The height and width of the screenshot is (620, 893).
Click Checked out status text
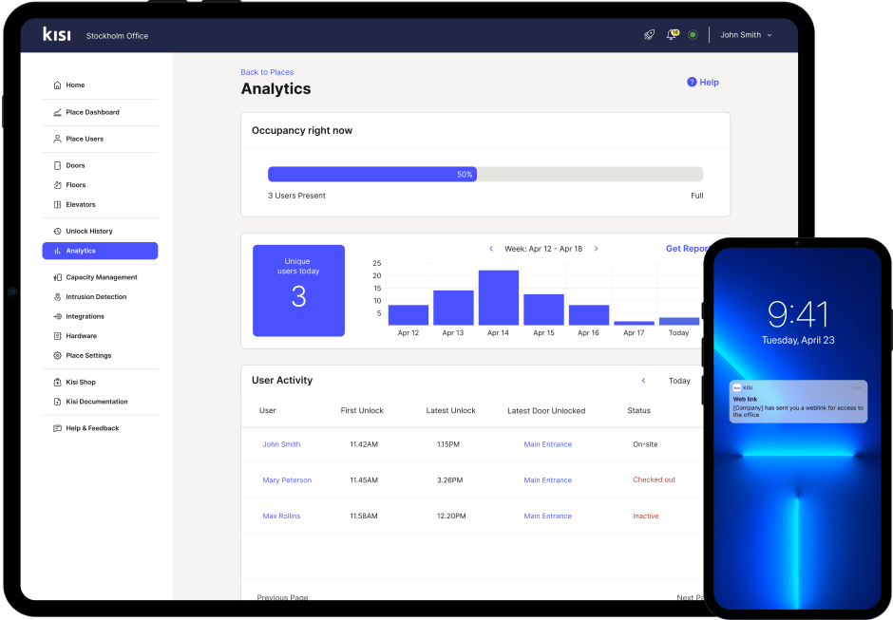point(654,479)
